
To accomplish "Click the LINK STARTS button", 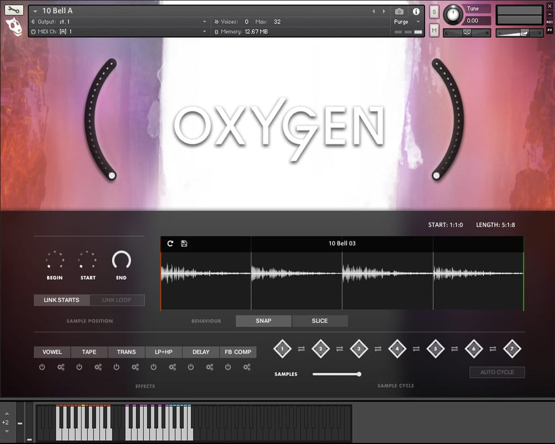I will (62, 300).
